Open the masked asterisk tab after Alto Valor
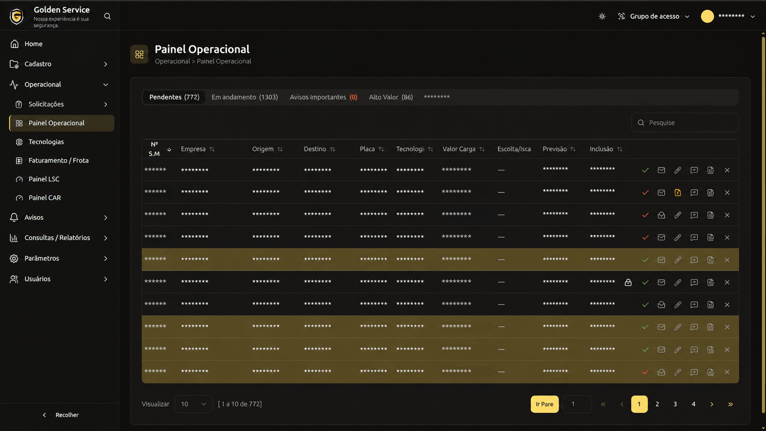Screen dimensions: 766x431 point(437,97)
